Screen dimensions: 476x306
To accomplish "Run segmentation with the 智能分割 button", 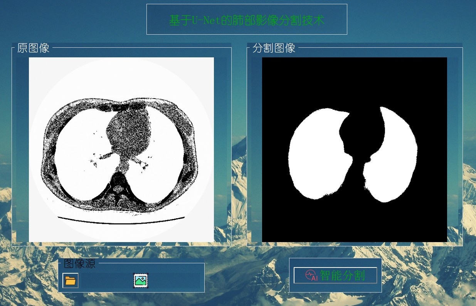I will [x=335, y=274].
